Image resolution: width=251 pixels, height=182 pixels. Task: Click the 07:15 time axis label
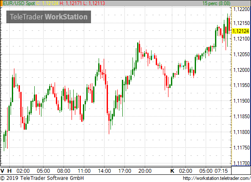[x=221, y=171]
